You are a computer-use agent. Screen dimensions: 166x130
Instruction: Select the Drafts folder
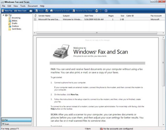[x=15, y=23]
